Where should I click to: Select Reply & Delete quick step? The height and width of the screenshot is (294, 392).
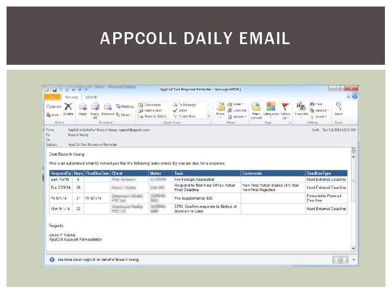[152, 117]
